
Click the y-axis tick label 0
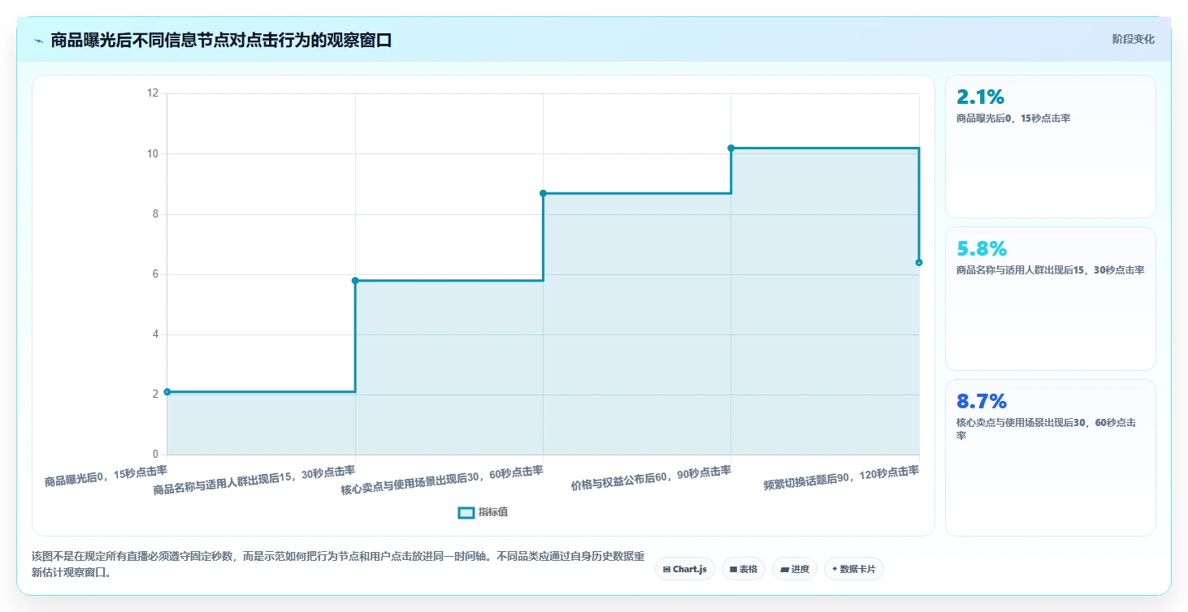pos(155,455)
